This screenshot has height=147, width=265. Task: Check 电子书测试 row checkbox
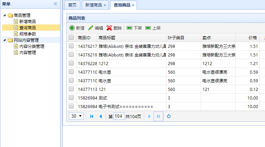pos(71,106)
